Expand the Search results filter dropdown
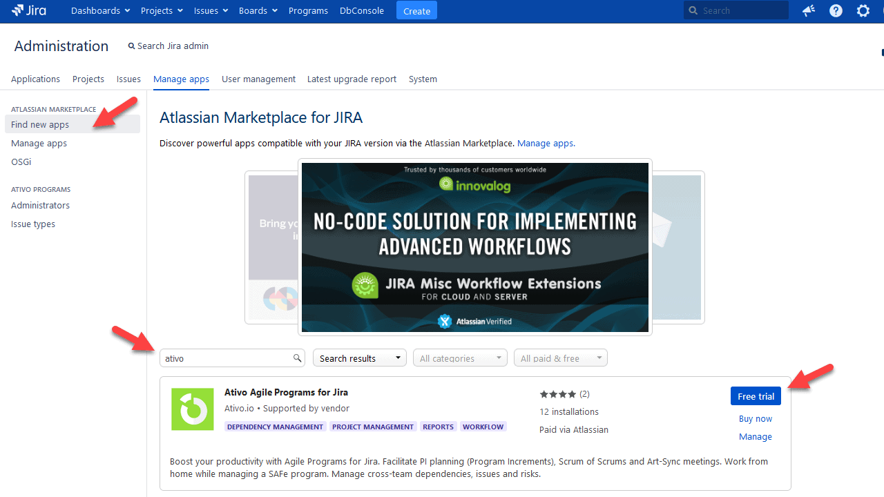 coord(359,358)
